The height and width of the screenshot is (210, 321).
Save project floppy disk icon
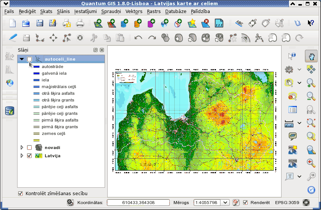coord(39,23)
